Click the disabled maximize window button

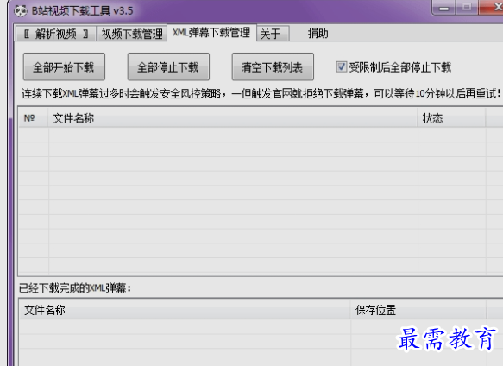coord(467,8)
